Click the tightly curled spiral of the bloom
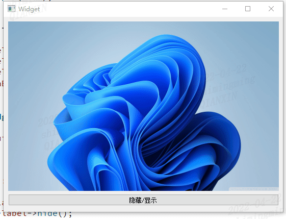The height and width of the screenshot is (219, 286). click(101, 80)
